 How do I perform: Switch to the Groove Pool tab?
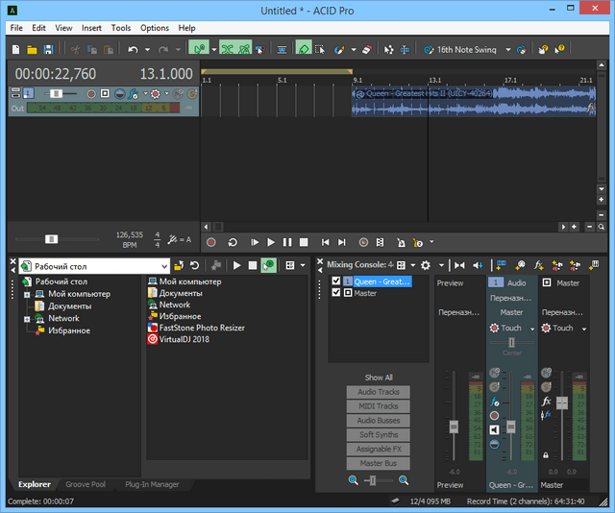[87, 484]
